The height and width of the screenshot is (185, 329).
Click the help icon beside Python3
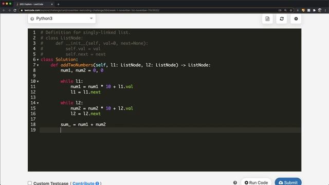click(x=32, y=19)
